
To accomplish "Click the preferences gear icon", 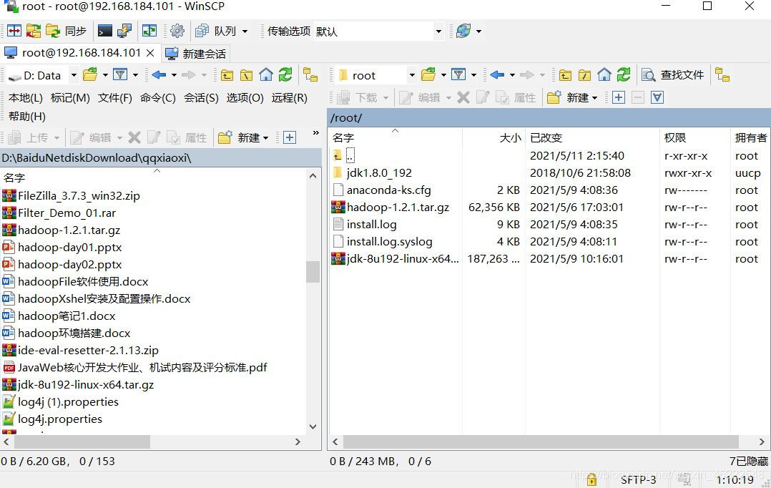I will [x=177, y=31].
